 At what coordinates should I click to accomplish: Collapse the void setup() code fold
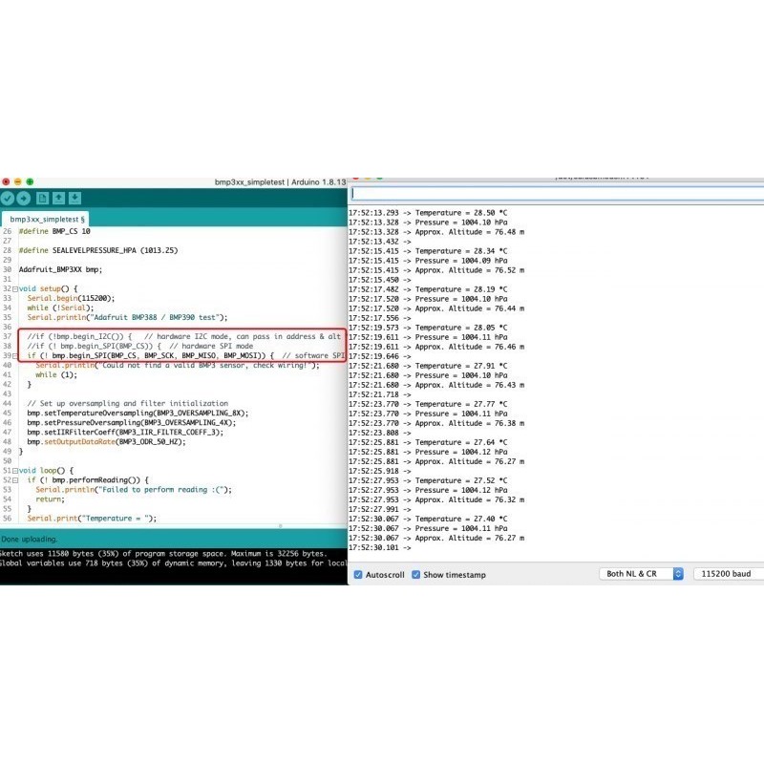point(16,288)
